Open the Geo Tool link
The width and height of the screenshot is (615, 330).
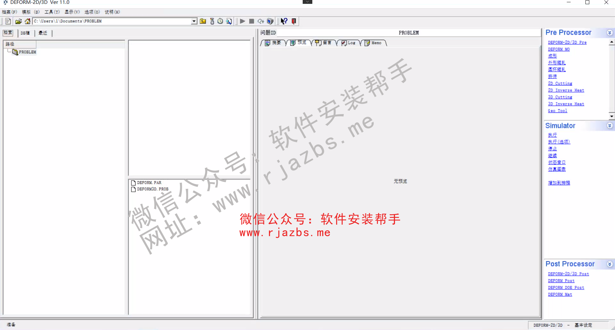557,111
